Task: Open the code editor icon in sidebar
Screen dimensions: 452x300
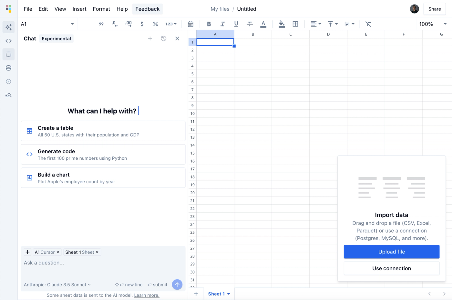Action: tap(9, 41)
